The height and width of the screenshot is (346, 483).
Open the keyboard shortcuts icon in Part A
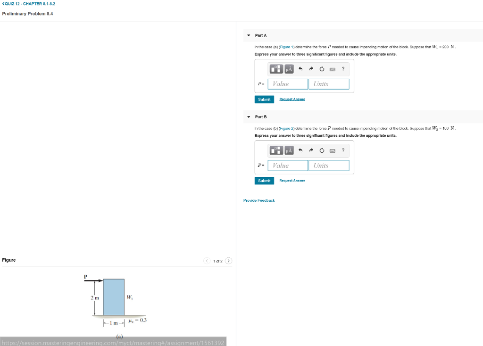332,69
